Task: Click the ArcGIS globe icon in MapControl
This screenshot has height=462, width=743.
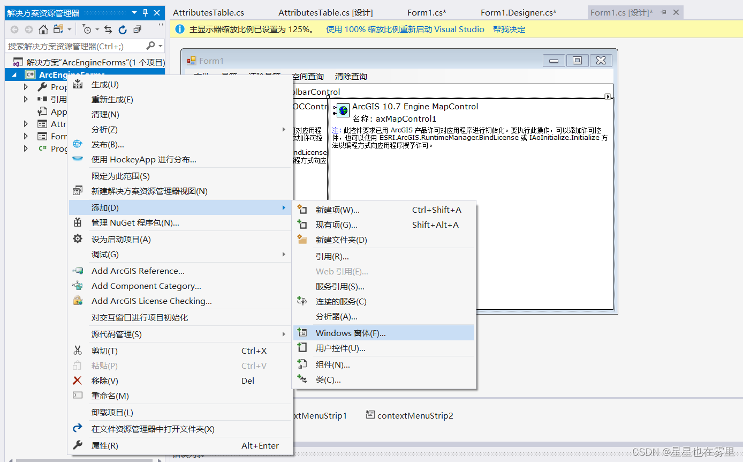Action: [x=343, y=110]
